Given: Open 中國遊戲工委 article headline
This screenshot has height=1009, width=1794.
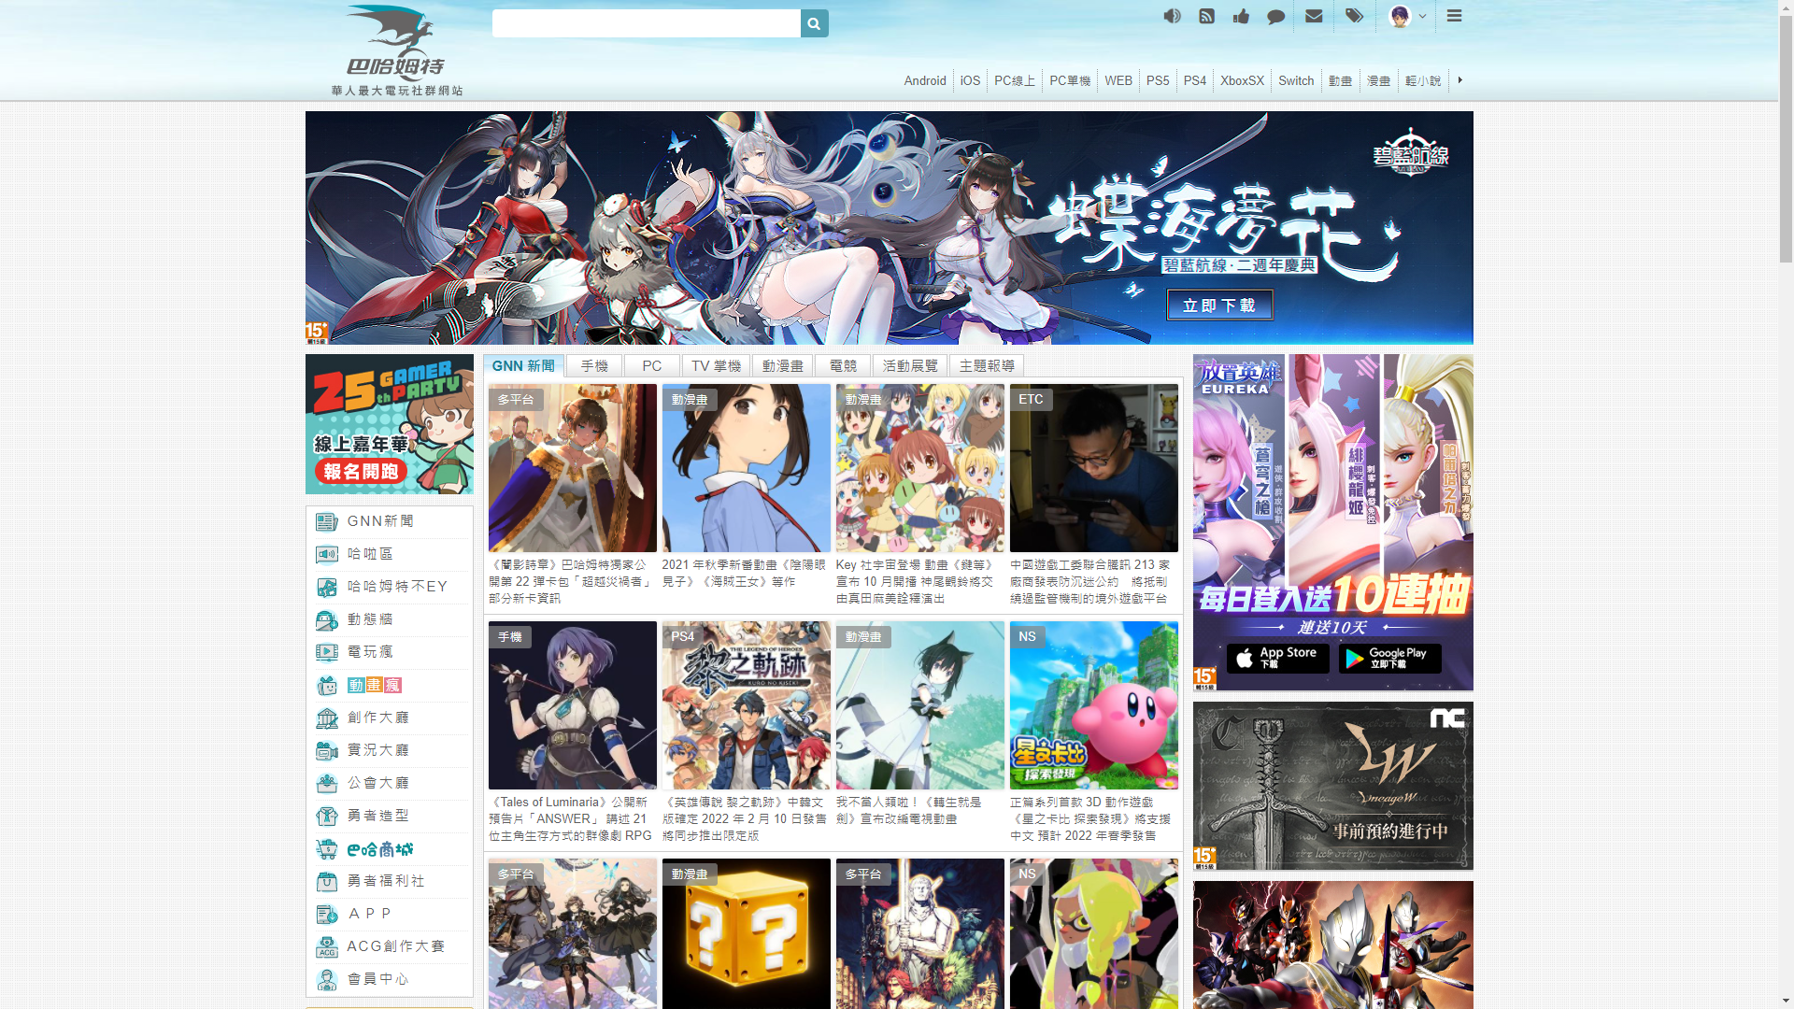Looking at the screenshot, I should (1090, 581).
